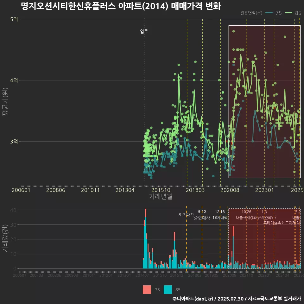Viewport: 304px width, 304px height.
Task: Click the 거래년월 axis title
Action: coord(161,196)
